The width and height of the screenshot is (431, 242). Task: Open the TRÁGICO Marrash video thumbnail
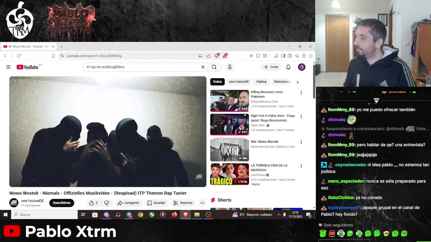coord(230,174)
